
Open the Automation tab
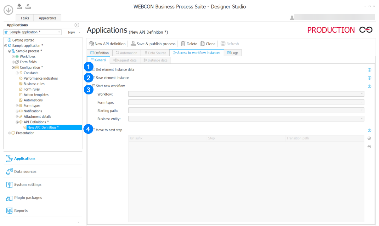click(x=126, y=53)
